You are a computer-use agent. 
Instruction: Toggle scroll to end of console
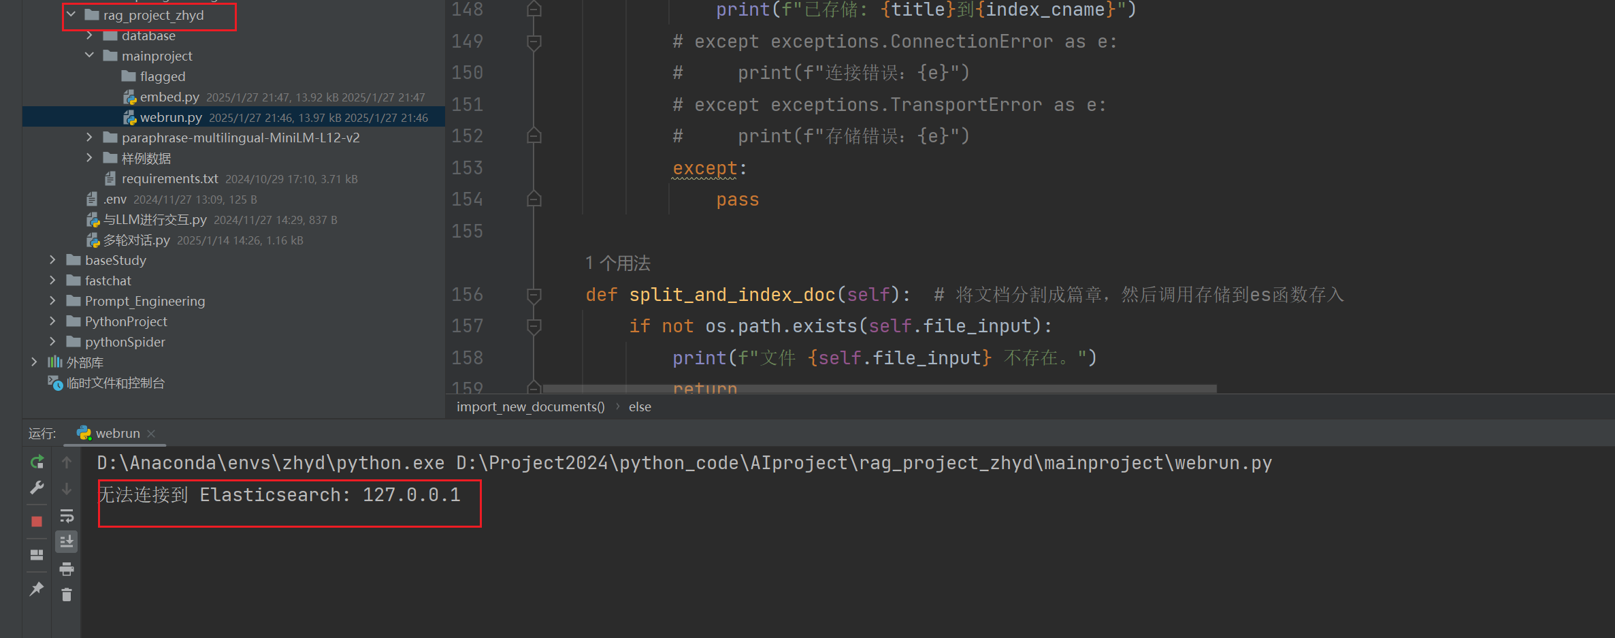[67, 542]
